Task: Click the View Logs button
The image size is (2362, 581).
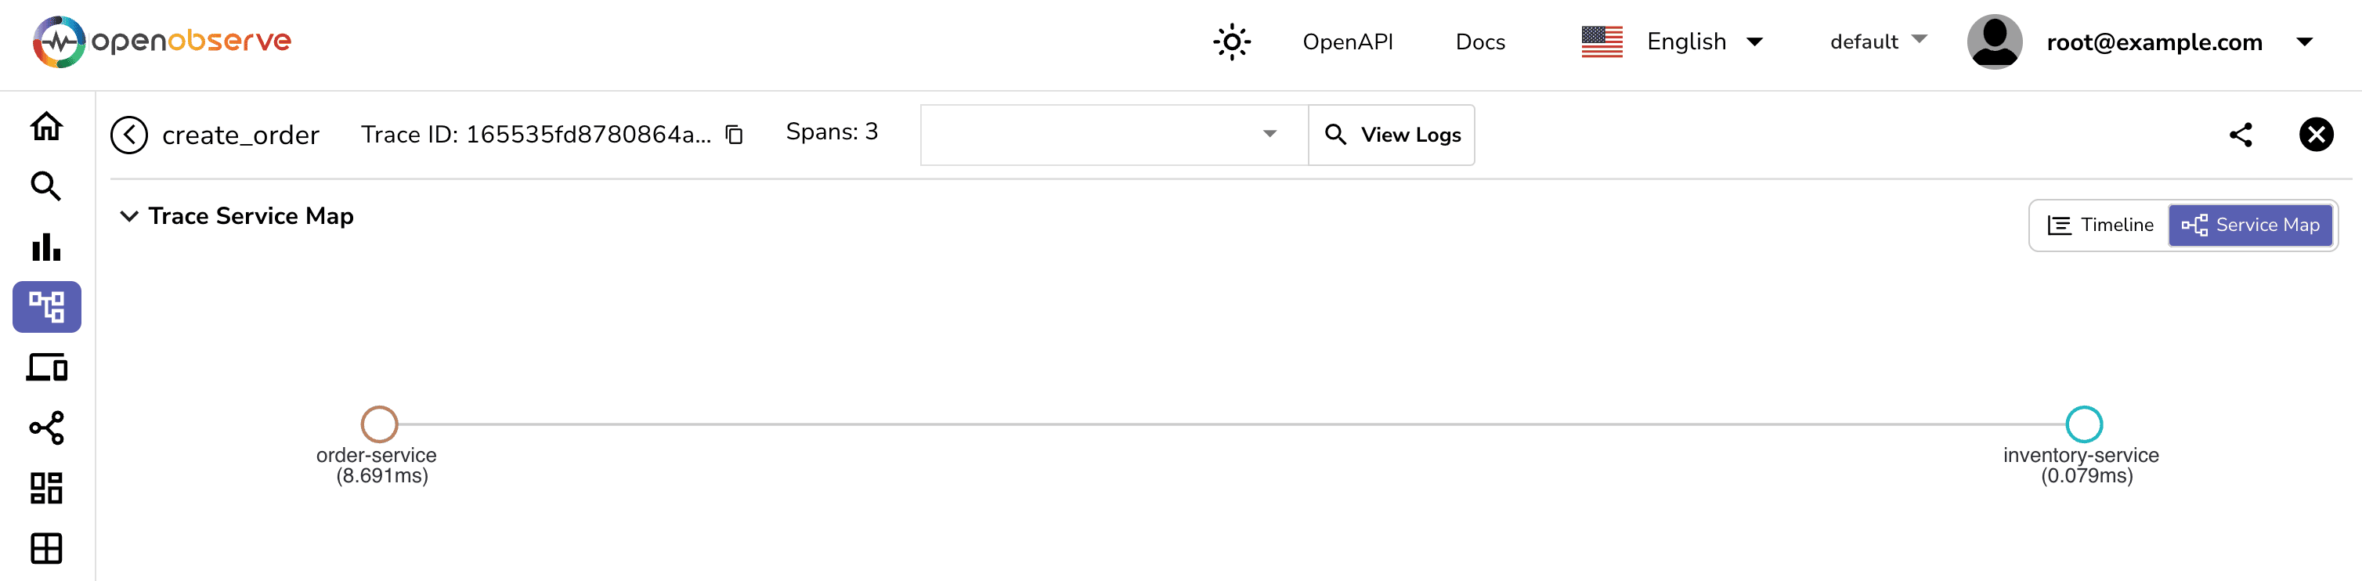Action: tap(1391, 135)
